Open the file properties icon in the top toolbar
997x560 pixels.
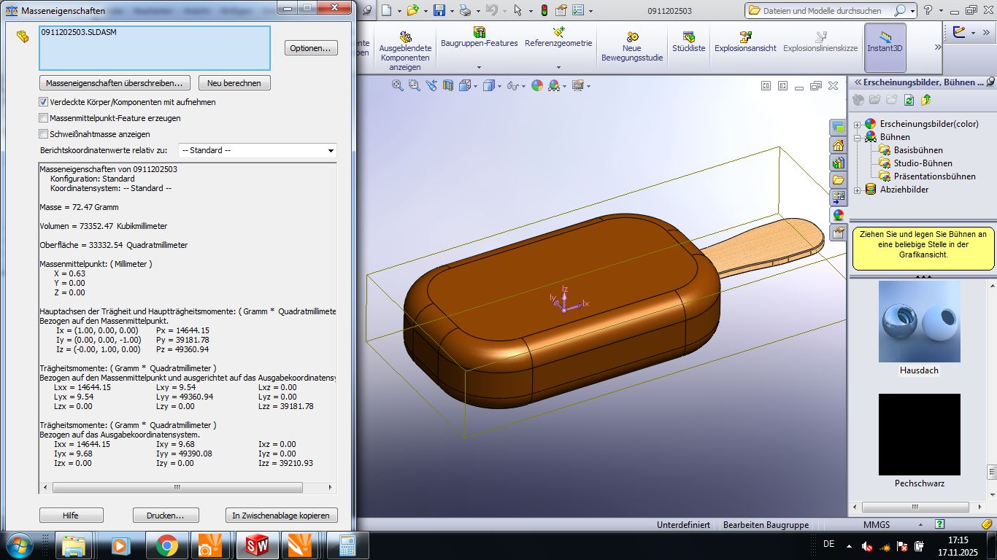561,10
